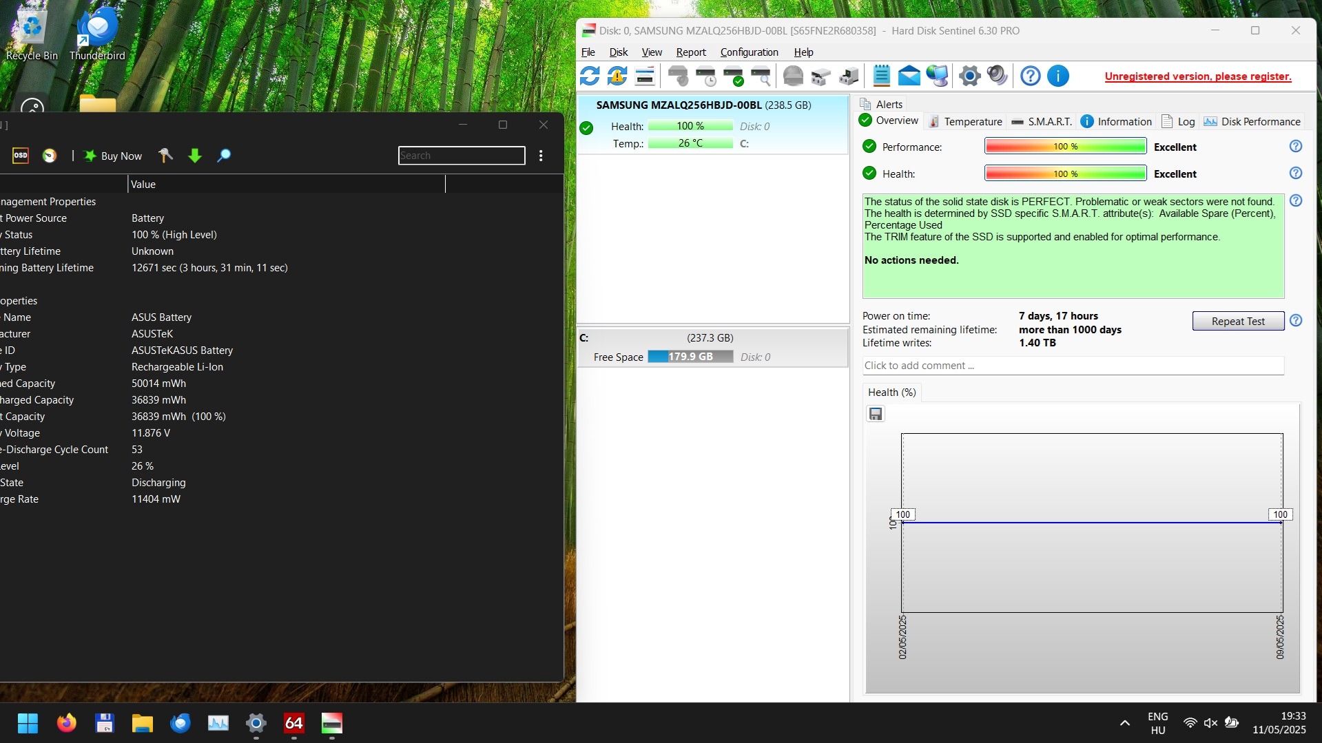Click the C: Free Space 179.9 GB bar
Image resolution: width=1322 pixels, height=743 pixels.
690,357
